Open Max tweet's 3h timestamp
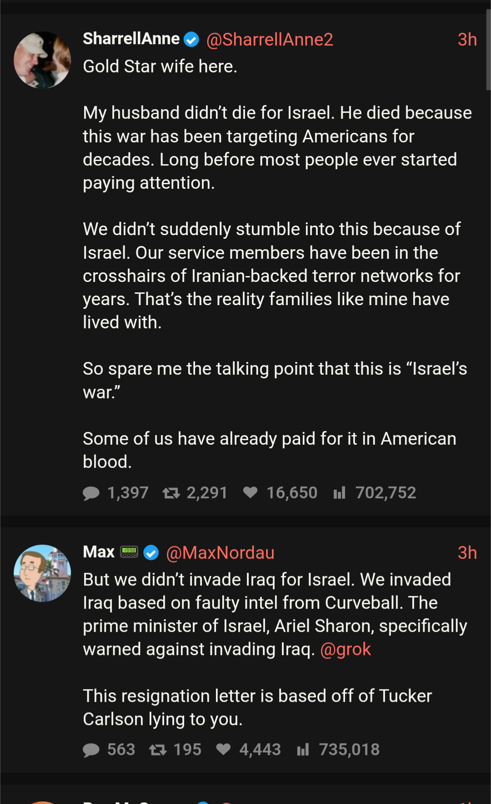 click(467, 553)
